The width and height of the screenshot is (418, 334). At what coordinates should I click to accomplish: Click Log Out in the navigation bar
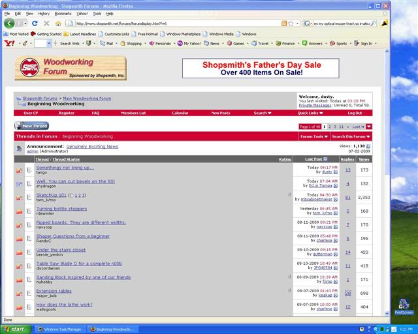(355, 113)
